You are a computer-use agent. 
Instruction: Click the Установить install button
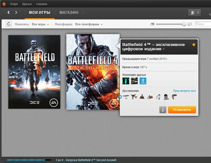pos(182,110)
